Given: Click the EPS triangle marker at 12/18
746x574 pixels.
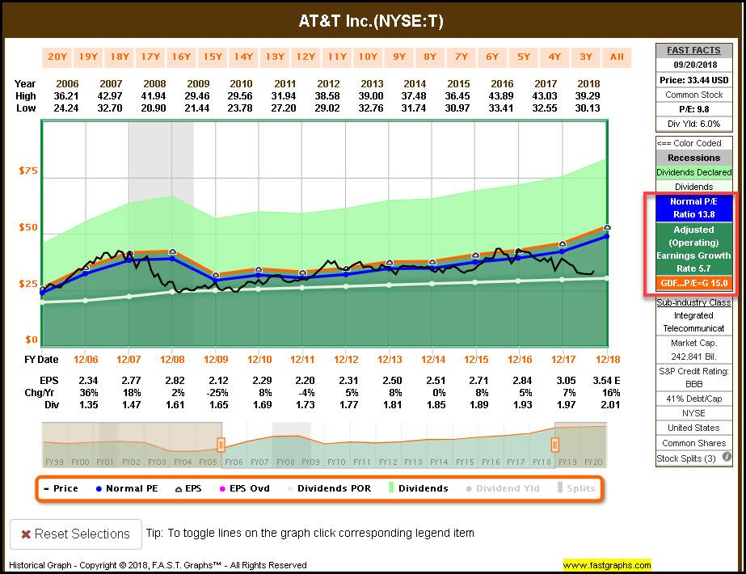Looking at the screenshot, I should coord(607,228).
